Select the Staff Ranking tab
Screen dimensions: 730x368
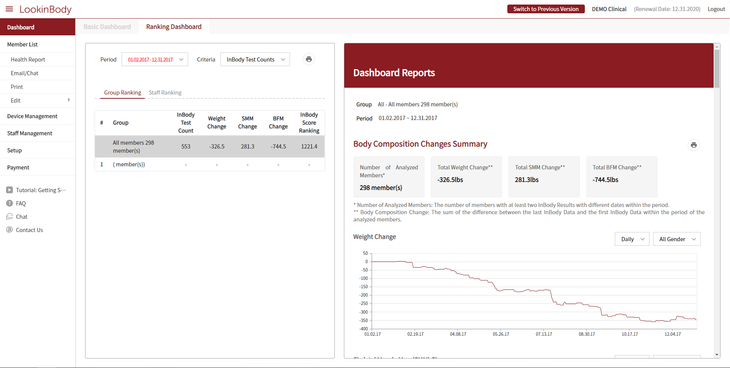(x=165, y=93)
